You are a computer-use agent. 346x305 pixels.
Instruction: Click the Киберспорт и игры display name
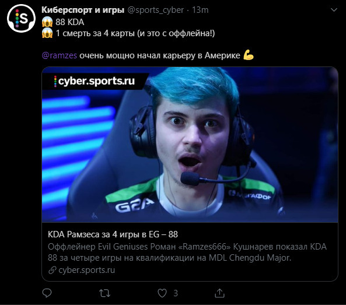[x=83, y=10]
